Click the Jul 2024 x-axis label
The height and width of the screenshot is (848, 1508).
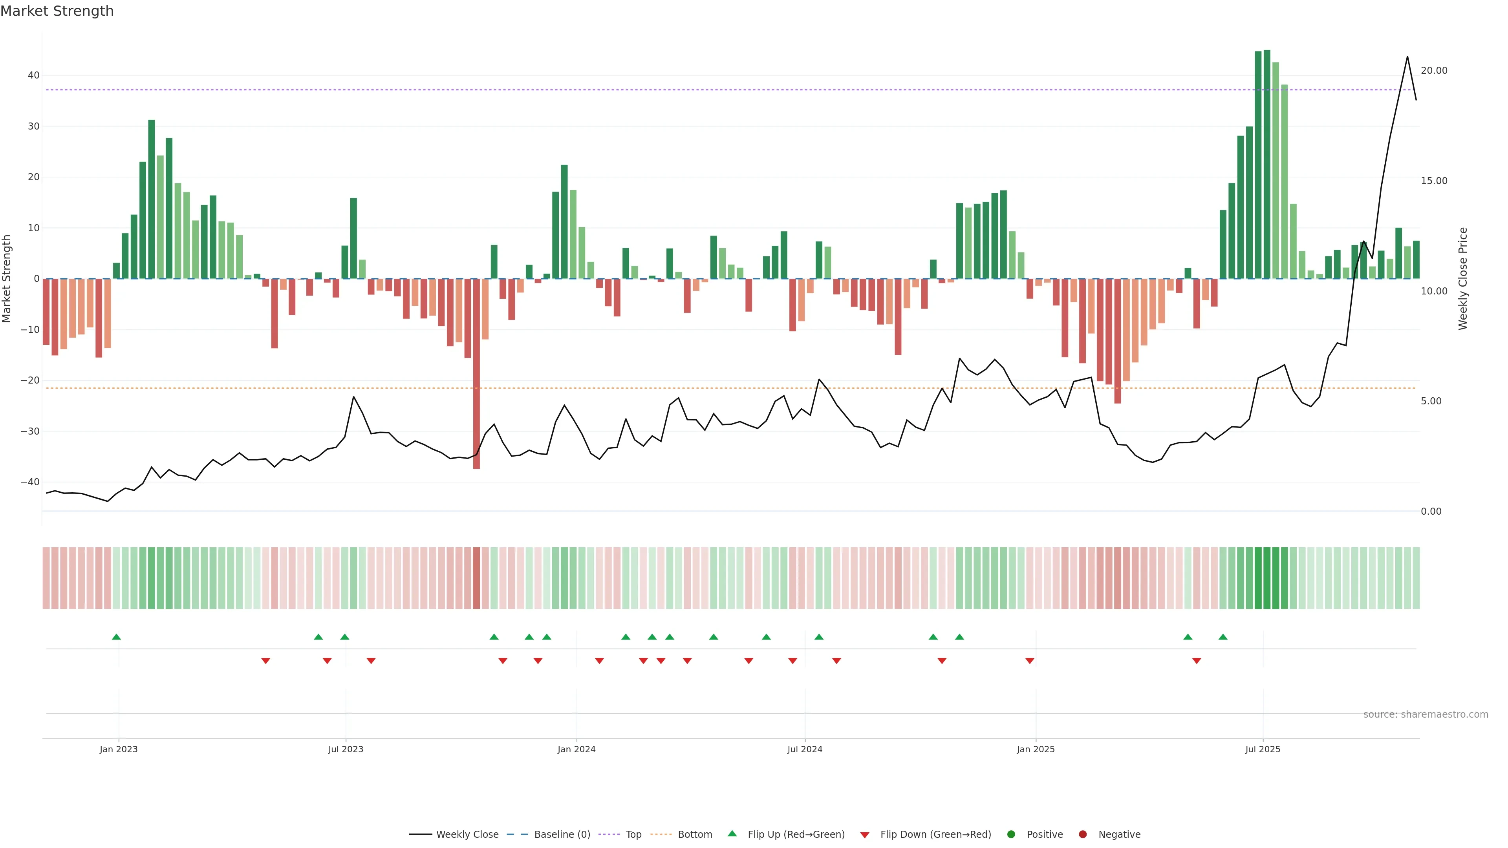804,749
